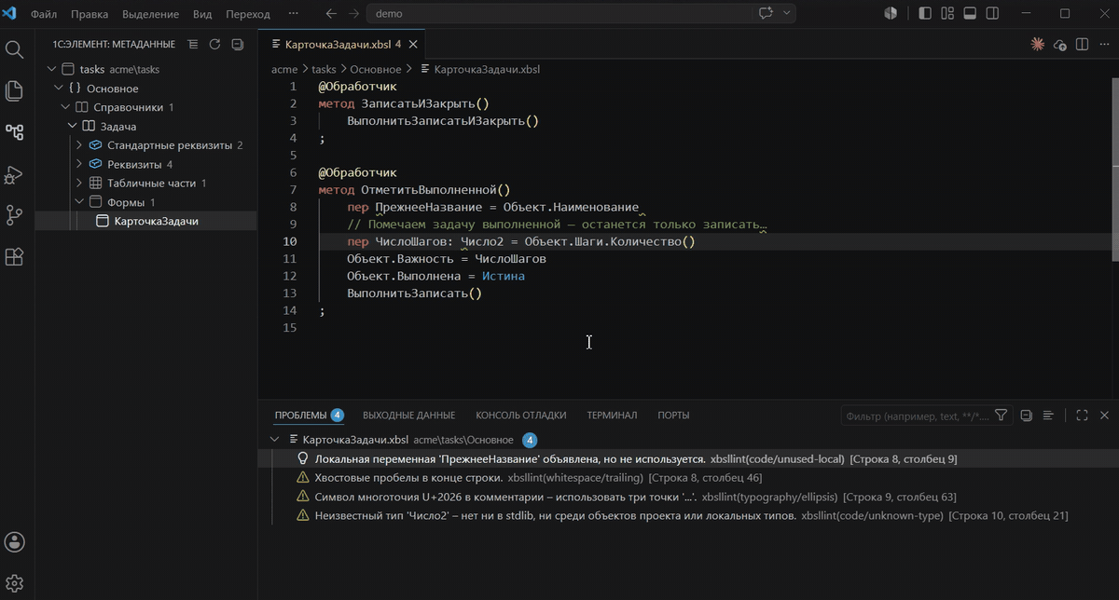
Task: Click the hexagon agent icon in title bar
Action: (x=891, y=14)
